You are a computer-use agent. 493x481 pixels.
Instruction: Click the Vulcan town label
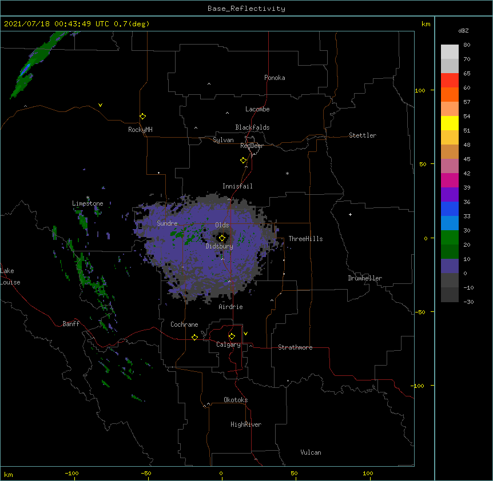click(x=311, y=452)
